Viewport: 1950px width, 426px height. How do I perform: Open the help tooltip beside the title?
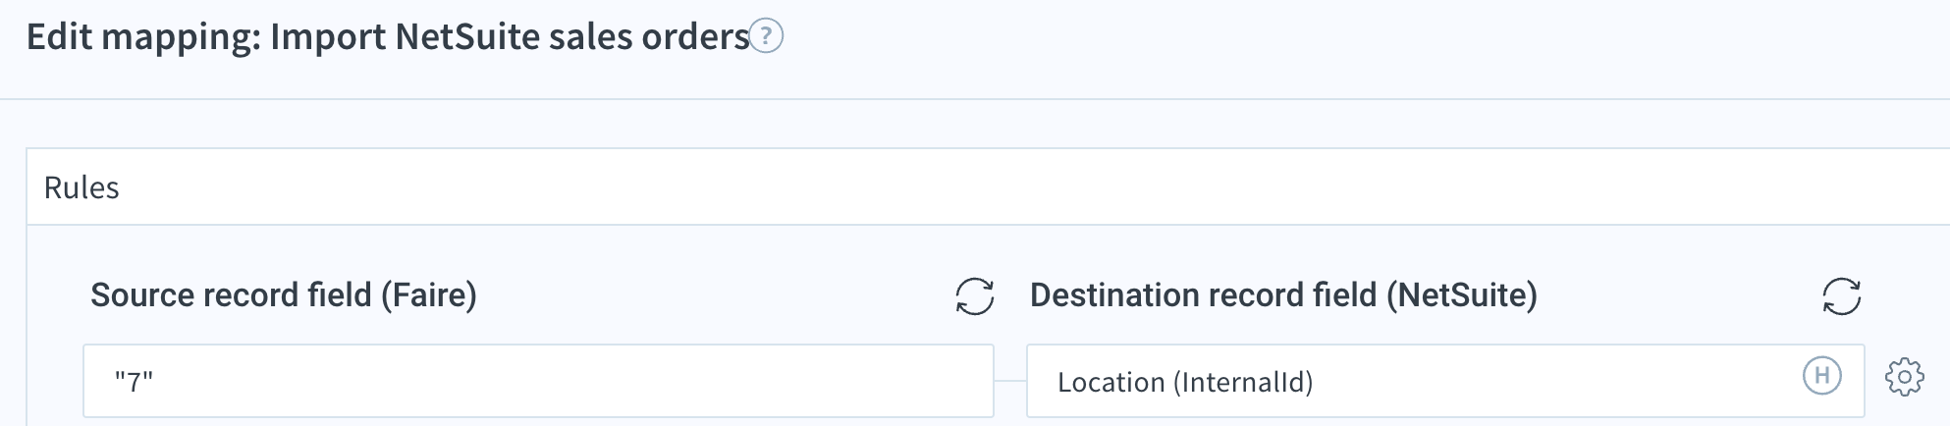766,36
